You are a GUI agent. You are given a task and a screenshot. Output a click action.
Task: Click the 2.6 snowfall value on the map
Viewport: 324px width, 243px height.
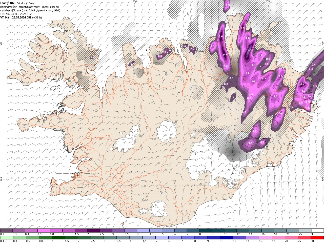click(220, 37)
